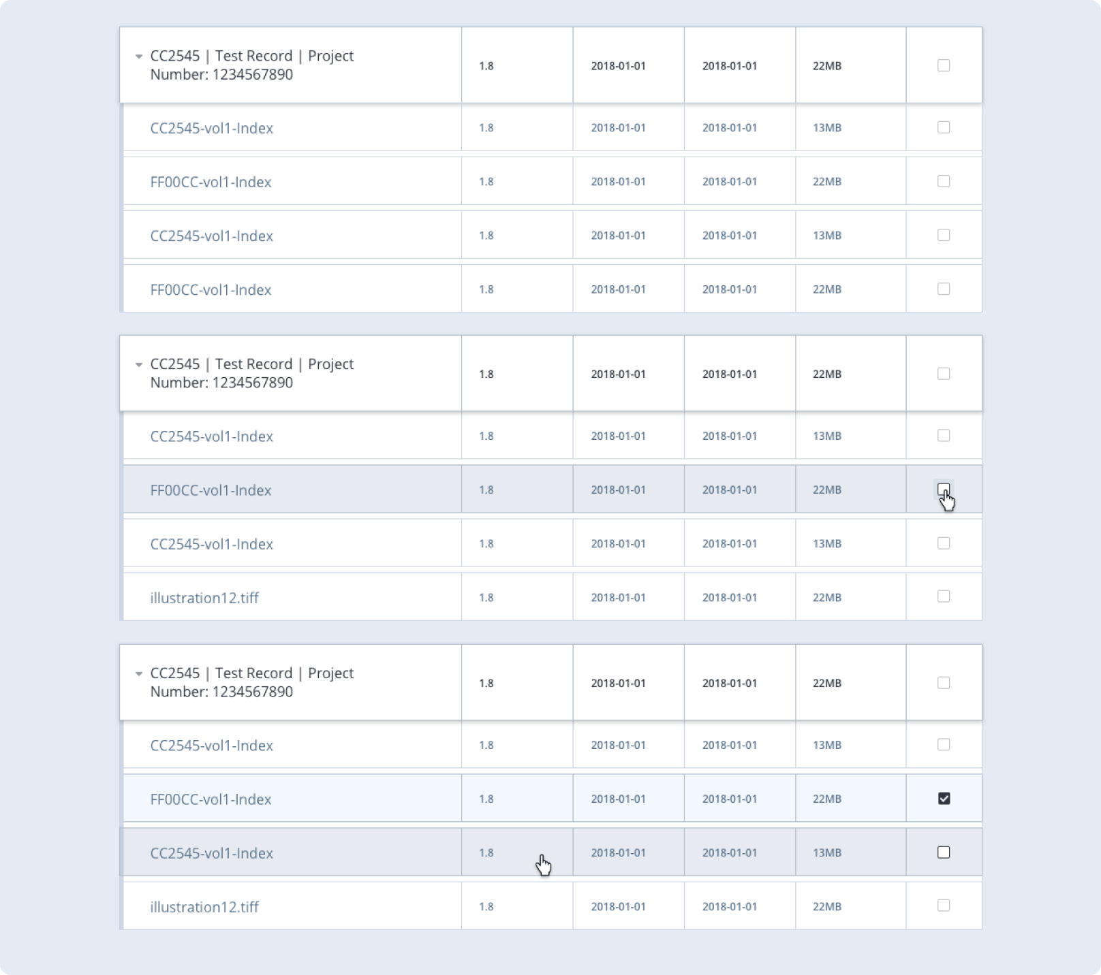Screen dimensions: 1101x975
Task: Open illustration12.tiff in the middle table
Action: coord(204,598)
